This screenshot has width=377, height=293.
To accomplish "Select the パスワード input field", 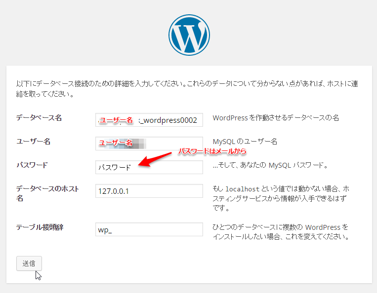I will 149,167.
